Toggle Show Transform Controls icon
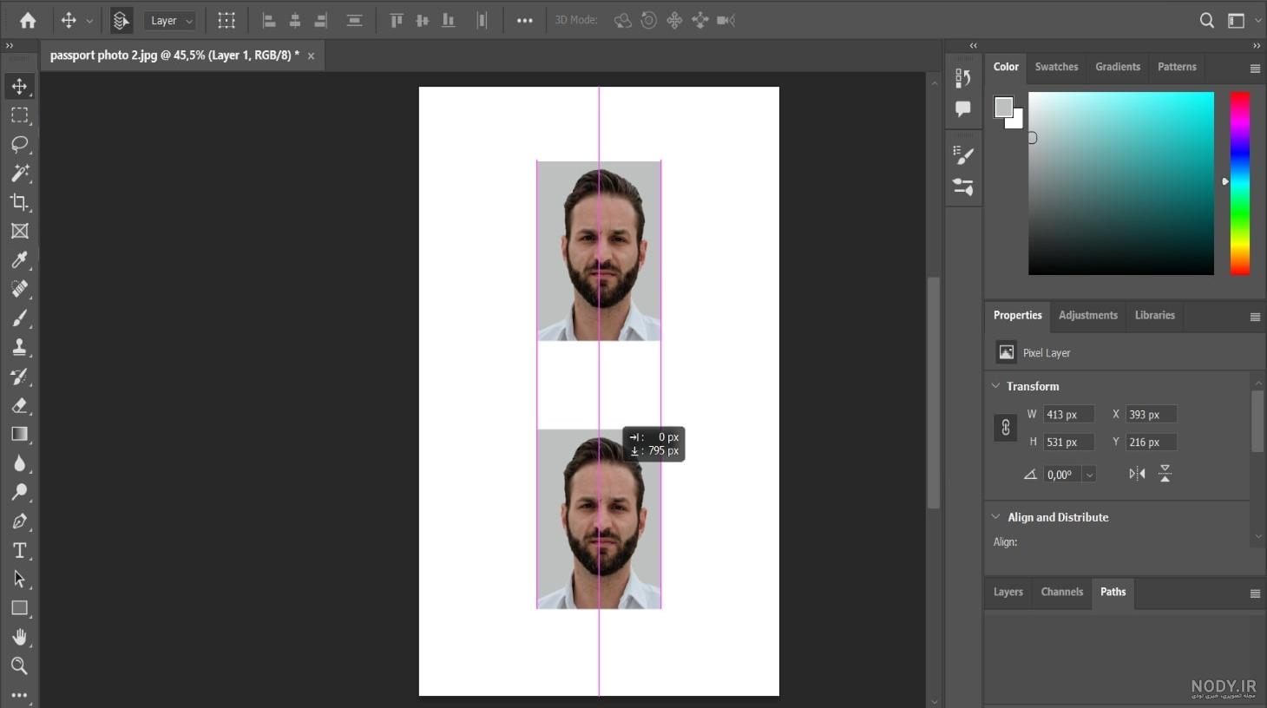1267x708 pixels. tap(226, 20)
